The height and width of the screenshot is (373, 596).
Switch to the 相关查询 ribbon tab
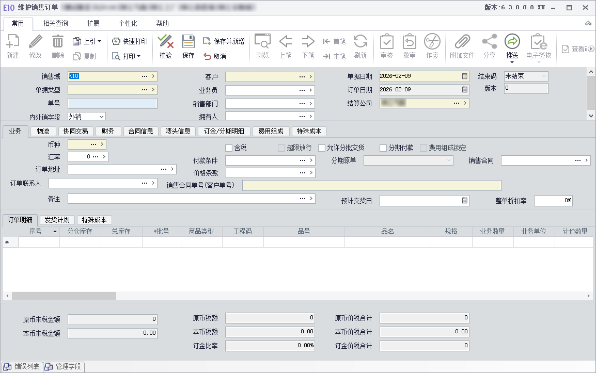click(55, 23)
